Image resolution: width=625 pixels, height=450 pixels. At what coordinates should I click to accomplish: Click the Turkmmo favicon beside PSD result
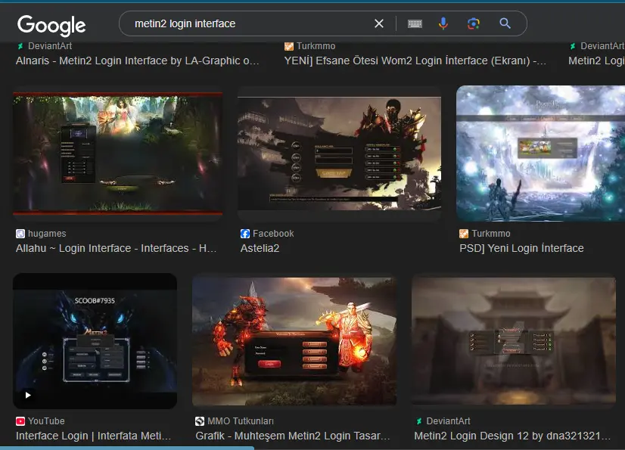click(x=464, y=234)
